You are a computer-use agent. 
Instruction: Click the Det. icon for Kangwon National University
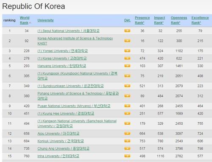(x=127, y=123)
